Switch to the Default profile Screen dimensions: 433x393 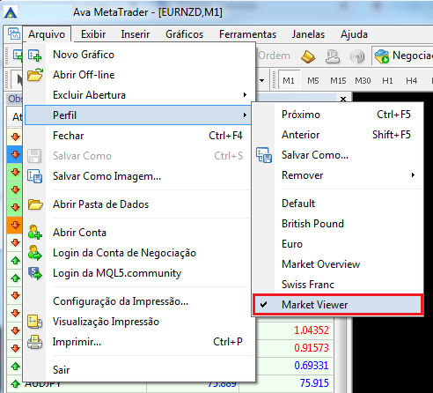(337, 204)
